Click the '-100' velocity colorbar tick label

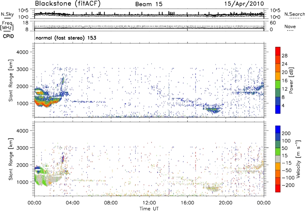[x=288, y=177]
